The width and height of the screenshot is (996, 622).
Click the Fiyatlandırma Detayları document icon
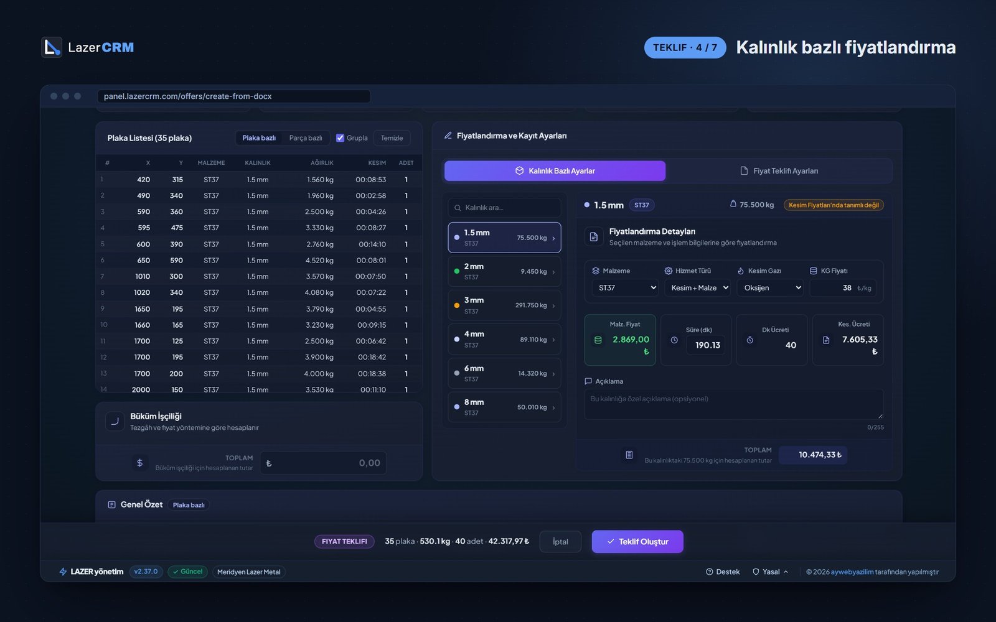[x=594, y=236]
